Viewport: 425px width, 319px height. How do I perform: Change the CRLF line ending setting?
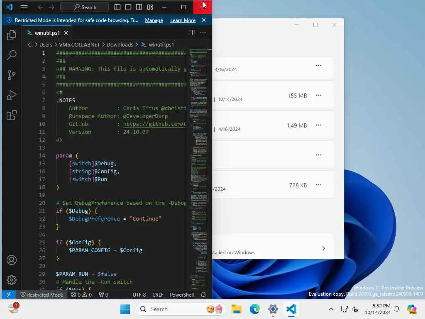(x=158, y=294)
